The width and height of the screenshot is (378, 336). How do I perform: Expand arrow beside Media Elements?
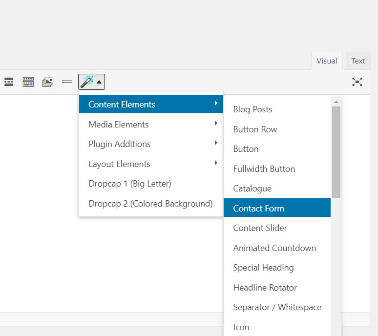point(216,123)
